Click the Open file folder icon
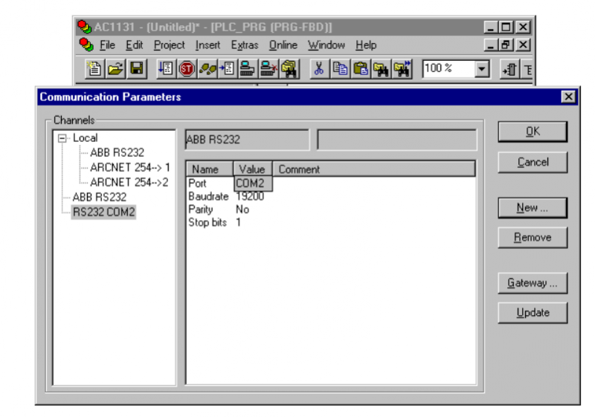Screen dimensions: 595x417 click(115, 69)
